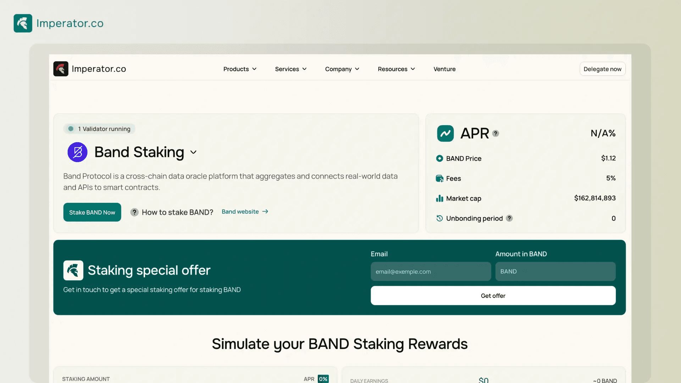
Task: Expand the Products navigation menu
Action: (239, 69)
